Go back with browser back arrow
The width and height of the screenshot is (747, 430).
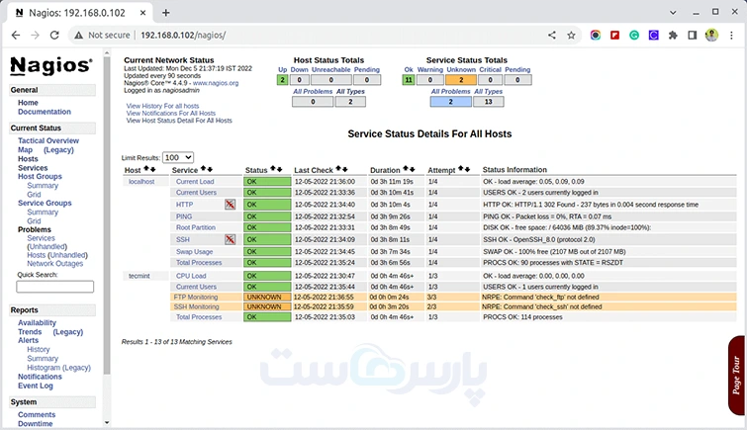click(x=16, y=35)
